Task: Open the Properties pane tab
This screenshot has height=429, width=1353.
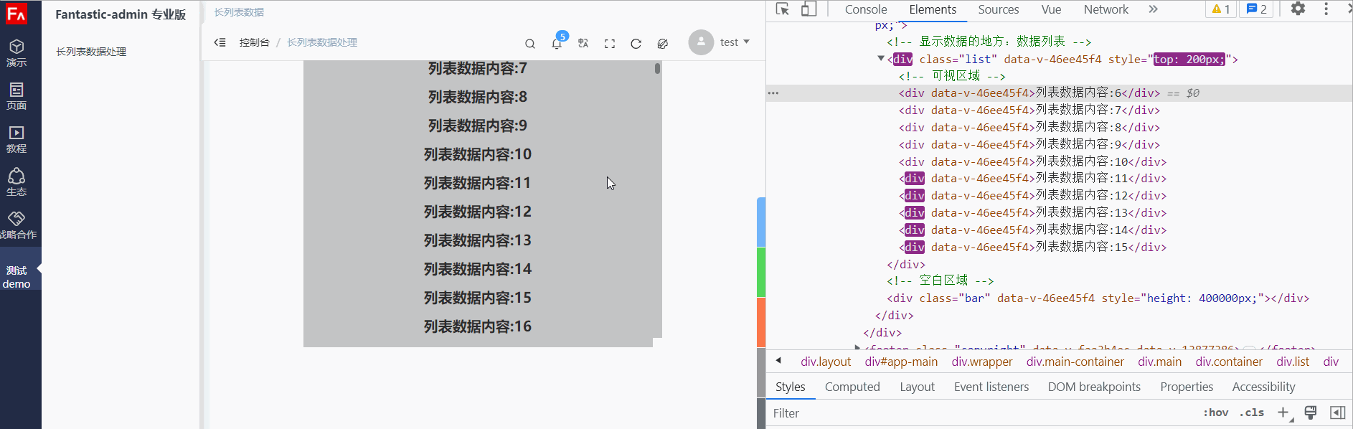Action: tap(1187, 387)
